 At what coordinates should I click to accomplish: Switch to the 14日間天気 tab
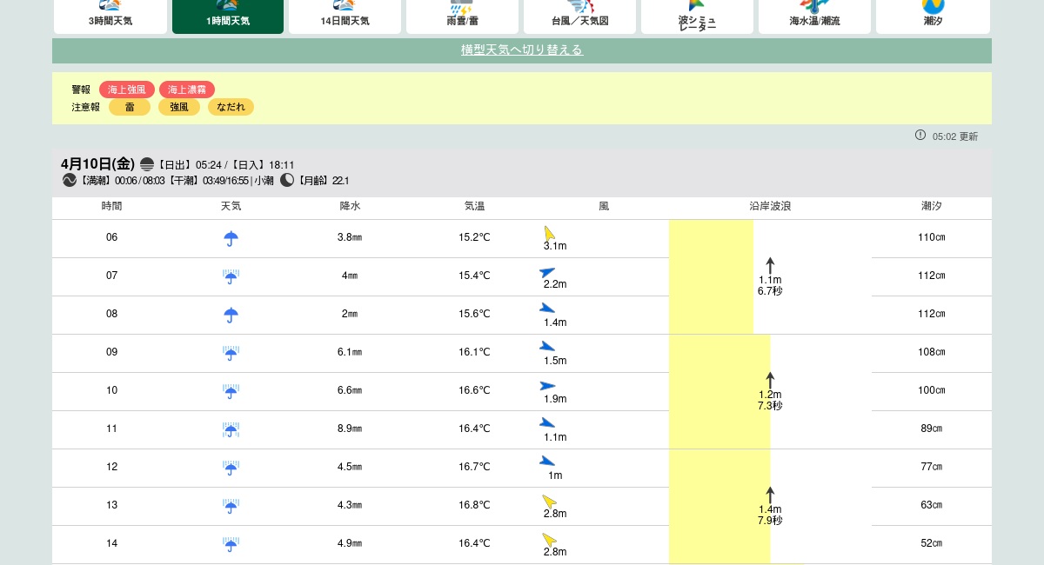coord(345,17)
